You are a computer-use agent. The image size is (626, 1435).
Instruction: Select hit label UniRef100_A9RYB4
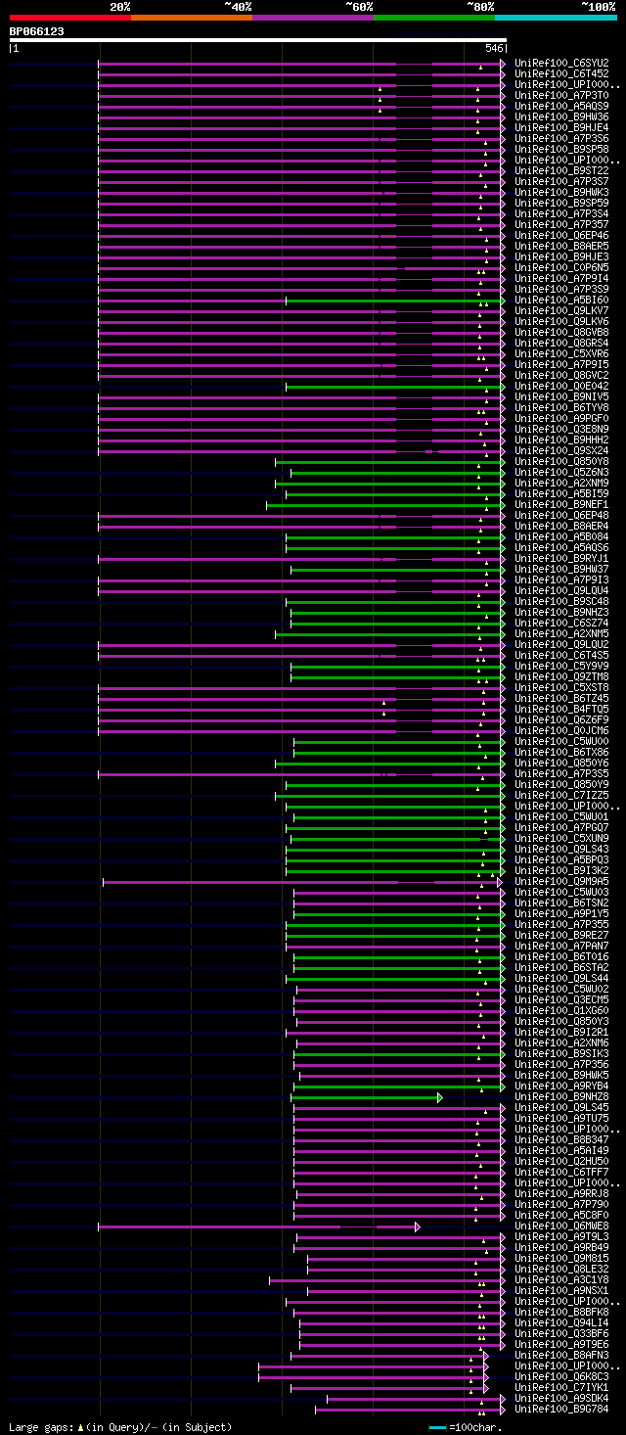[x=561, y=1087]
